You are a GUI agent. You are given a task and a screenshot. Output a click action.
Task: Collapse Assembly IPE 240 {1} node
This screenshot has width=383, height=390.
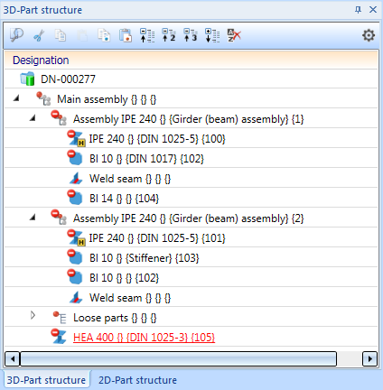33,117
